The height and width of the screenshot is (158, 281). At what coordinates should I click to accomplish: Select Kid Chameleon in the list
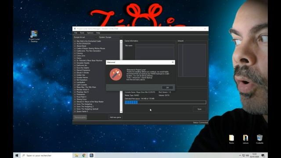pos(82,80)
